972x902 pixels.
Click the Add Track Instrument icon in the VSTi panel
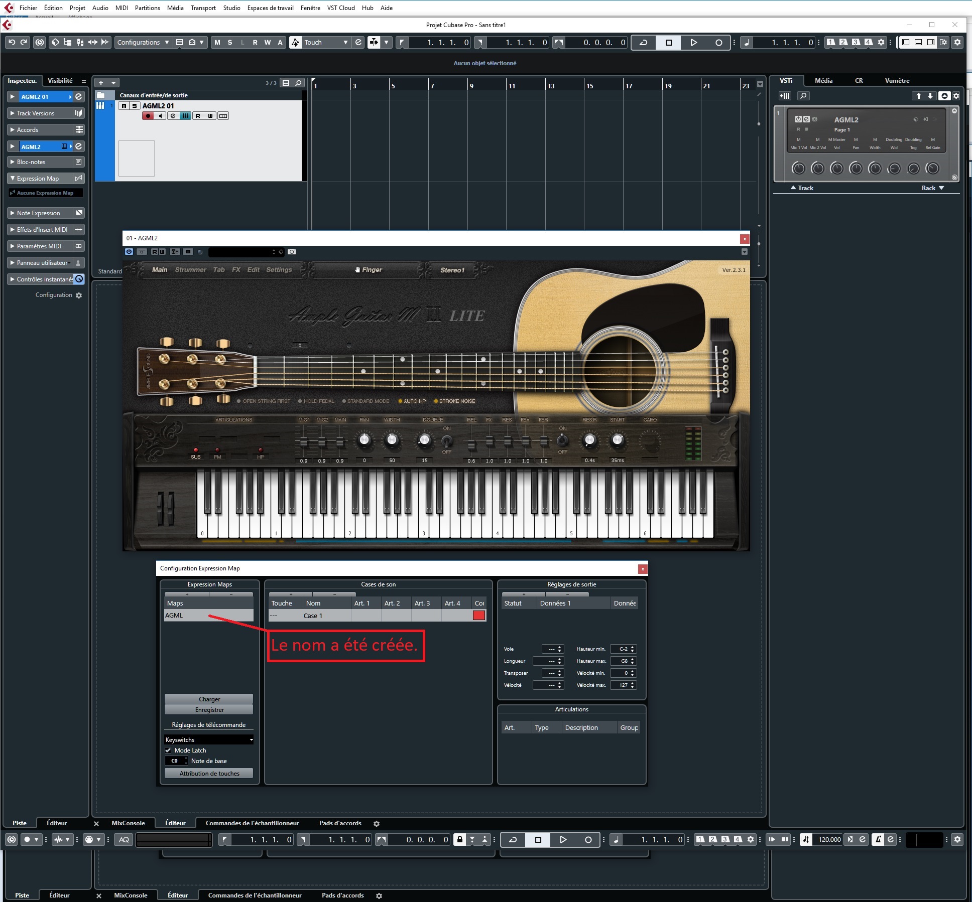(784, 96)
